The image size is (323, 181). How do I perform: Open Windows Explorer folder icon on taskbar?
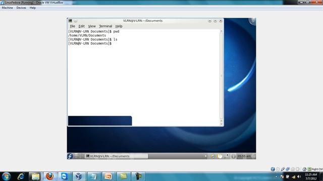(36, 176)
